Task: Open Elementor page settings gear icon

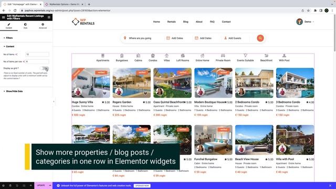Action: coord(4,185)
